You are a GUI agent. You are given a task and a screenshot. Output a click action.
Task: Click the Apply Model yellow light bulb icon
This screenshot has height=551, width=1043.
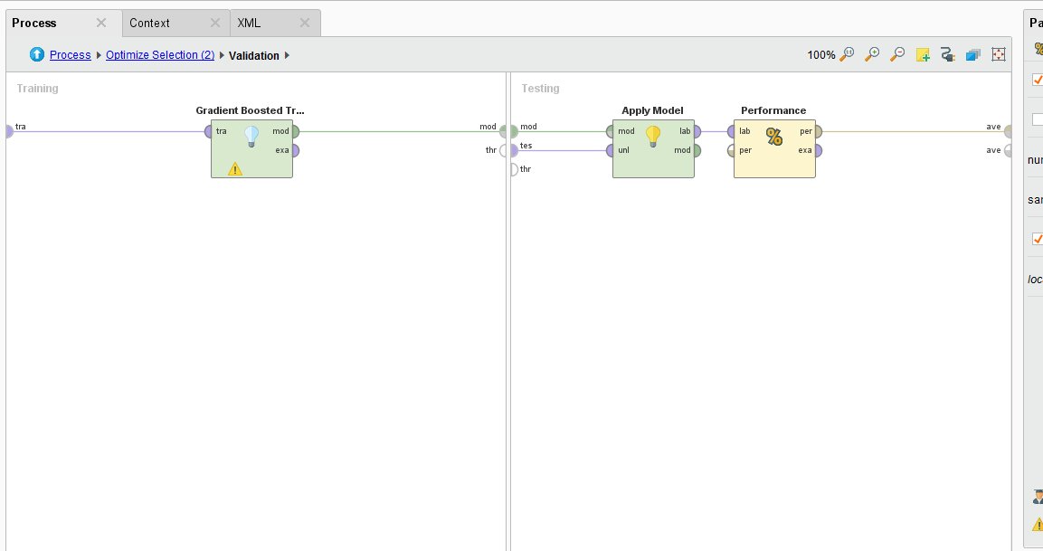point(653,137)
